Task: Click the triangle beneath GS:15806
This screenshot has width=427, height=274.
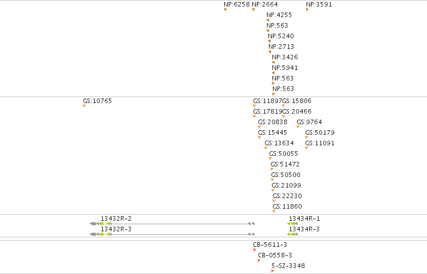Action: click(283, 106)
